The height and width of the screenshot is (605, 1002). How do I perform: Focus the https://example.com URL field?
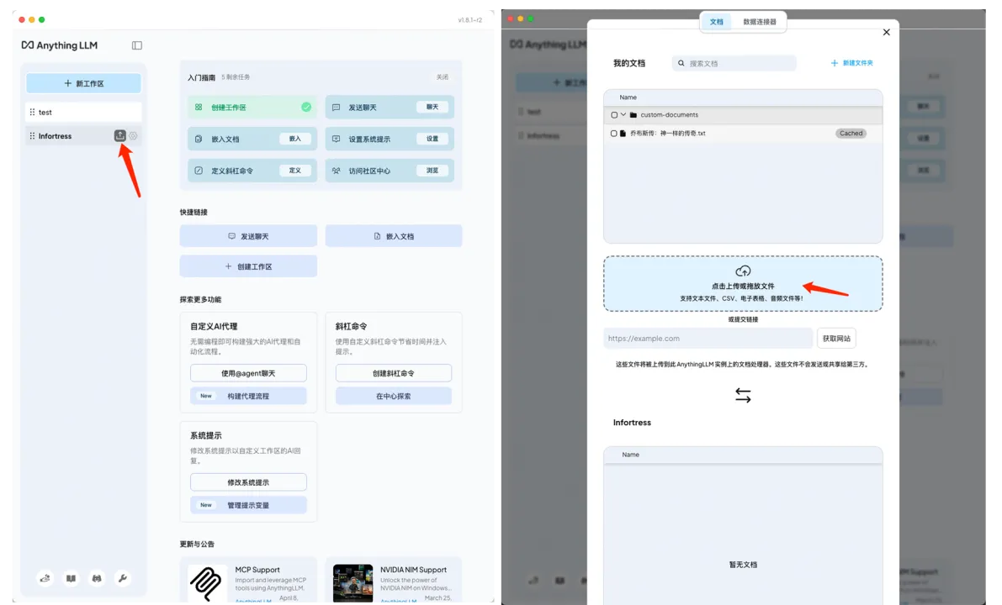click(x=708, y=339)
